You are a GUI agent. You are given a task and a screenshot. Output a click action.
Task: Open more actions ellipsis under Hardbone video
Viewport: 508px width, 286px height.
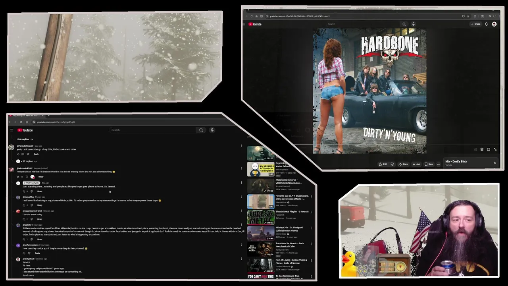click(438, 164)
